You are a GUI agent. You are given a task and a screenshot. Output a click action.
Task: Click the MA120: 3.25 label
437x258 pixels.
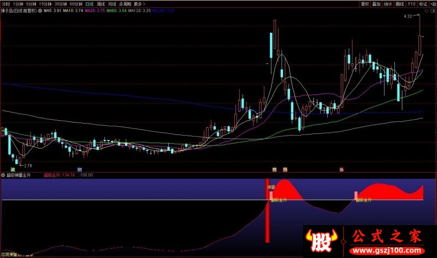tap(139, 10)
